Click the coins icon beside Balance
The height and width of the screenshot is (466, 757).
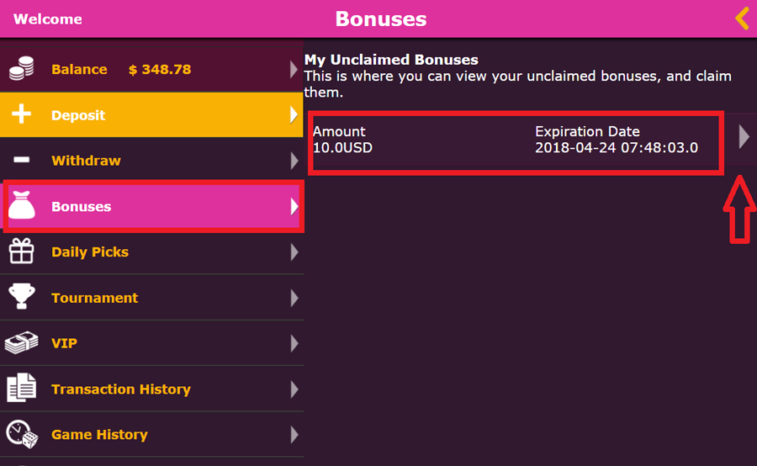point(22,70)
